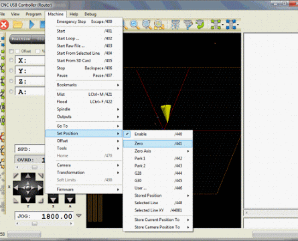Click the center ball of jog pad
This screenshot has width=298, height=241.
[x=28, y=188]
